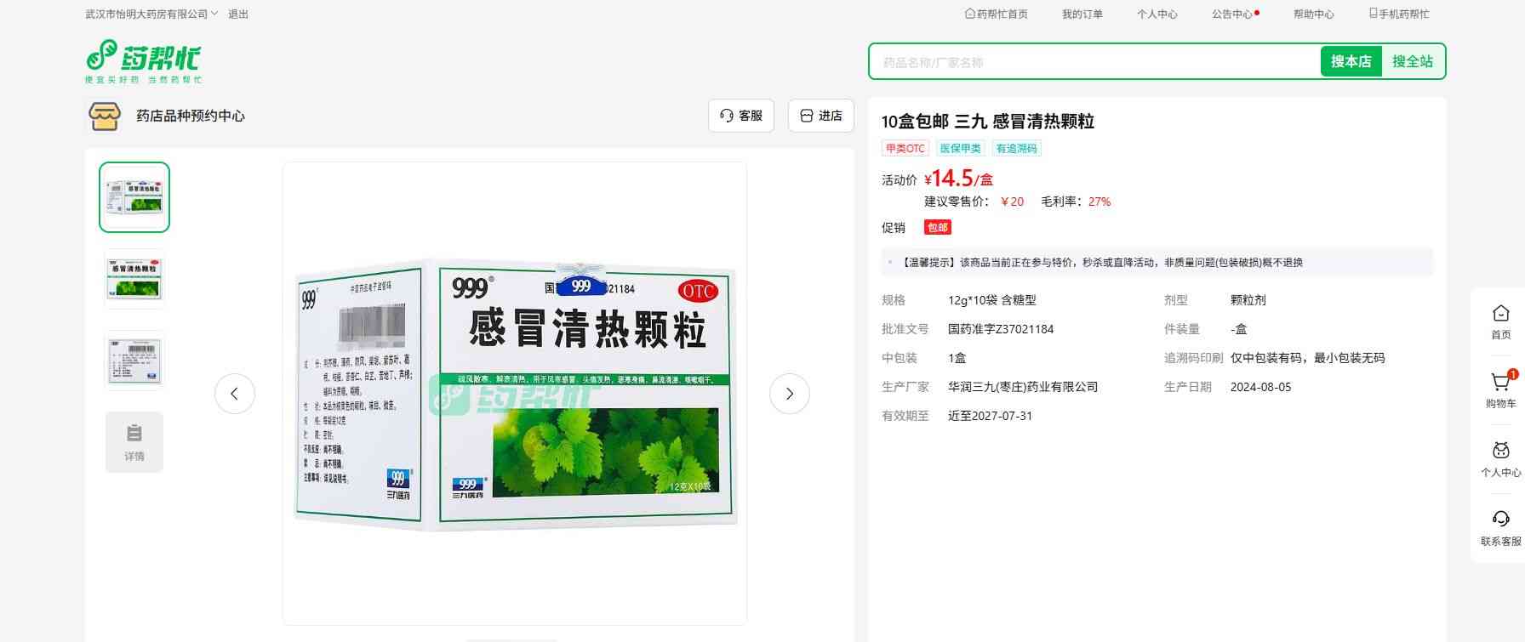Select the second product thumbnail
This screenshot has width=1525, height=642.
point(134,279)
